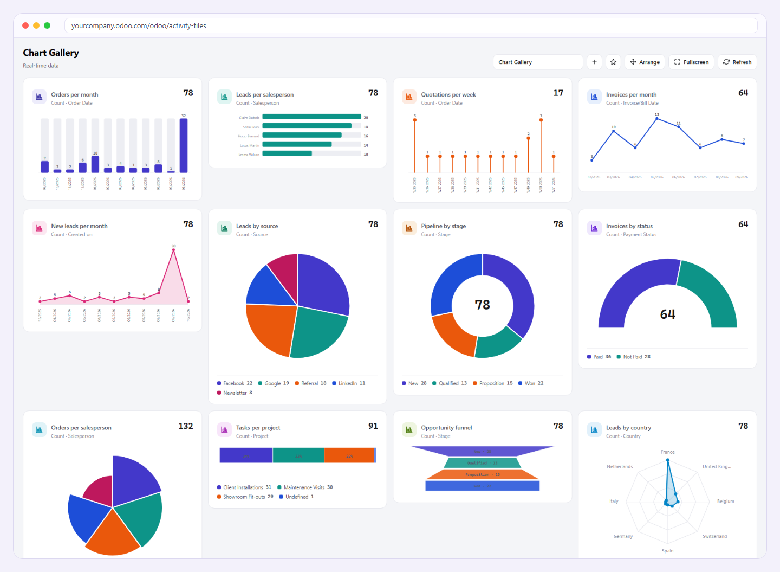Open the Chart Gallery dashboard selector
780x572 pixels.
[x=538, y=62]
